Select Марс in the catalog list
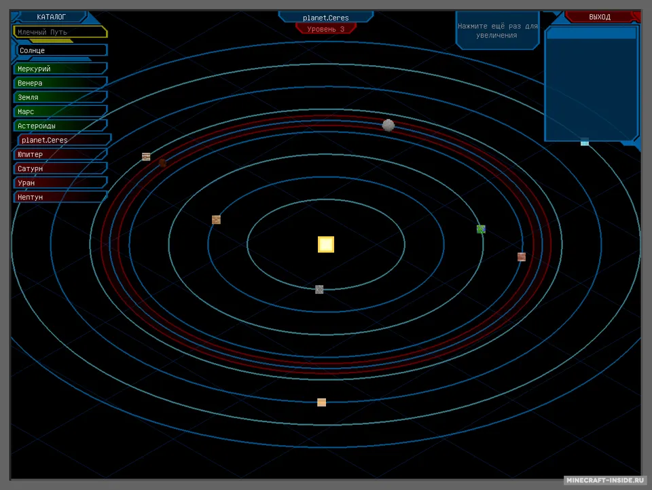652x490 pixels. pos(60,111)
